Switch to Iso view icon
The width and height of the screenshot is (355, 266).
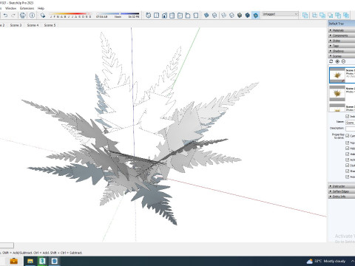pyautogui.click(x=148, y=16)
